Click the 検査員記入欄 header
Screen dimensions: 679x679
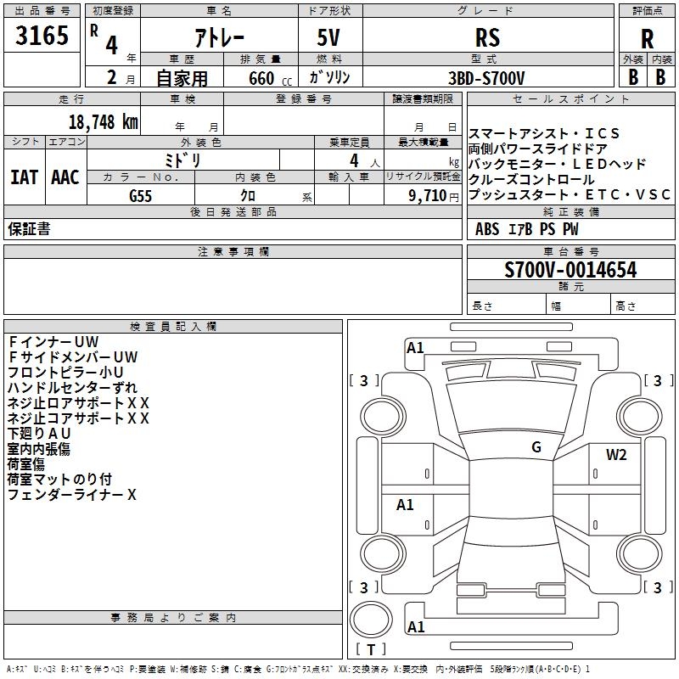click(x=173, y=327)
